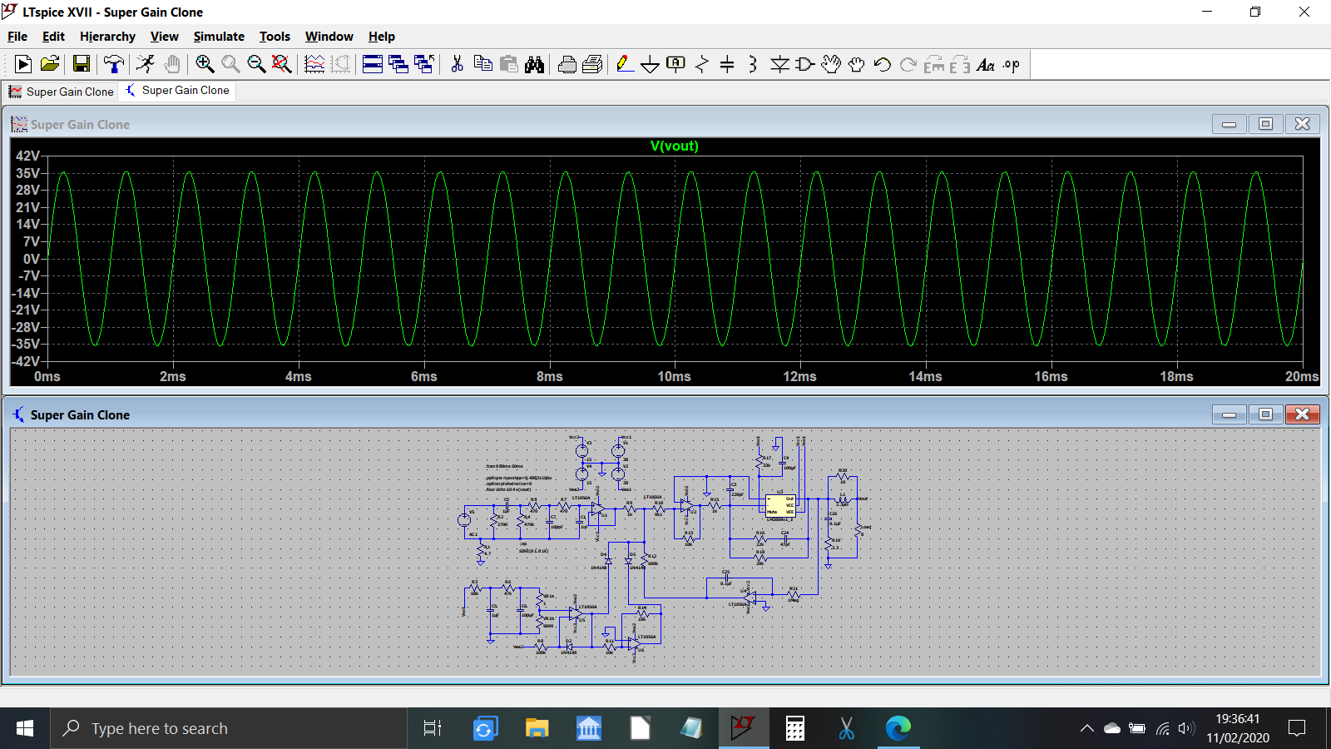This screenshot has height=749, width=1331.
Task: Open the View menu
Action: [x=164, y=36]
